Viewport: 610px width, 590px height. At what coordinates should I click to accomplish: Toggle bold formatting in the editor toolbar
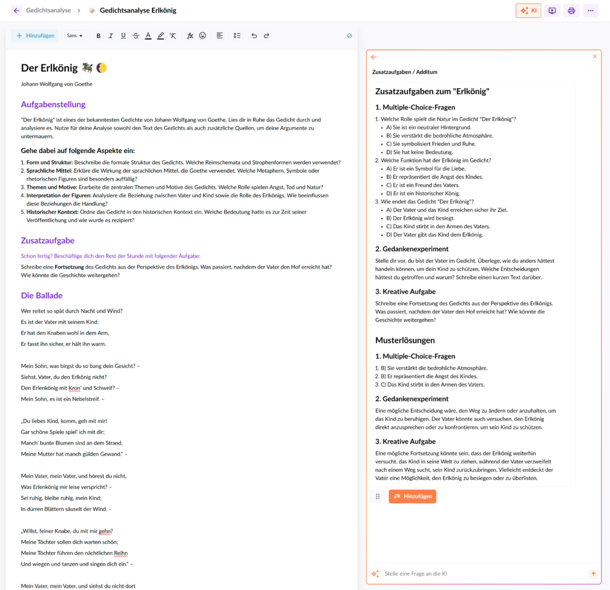tap(98, 36)
